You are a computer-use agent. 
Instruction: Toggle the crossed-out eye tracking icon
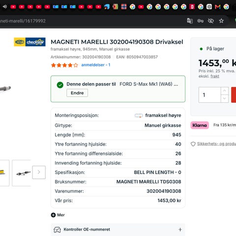(x=211, y=21)
